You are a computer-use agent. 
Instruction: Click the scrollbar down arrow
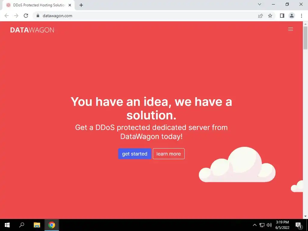coord(305,216)
